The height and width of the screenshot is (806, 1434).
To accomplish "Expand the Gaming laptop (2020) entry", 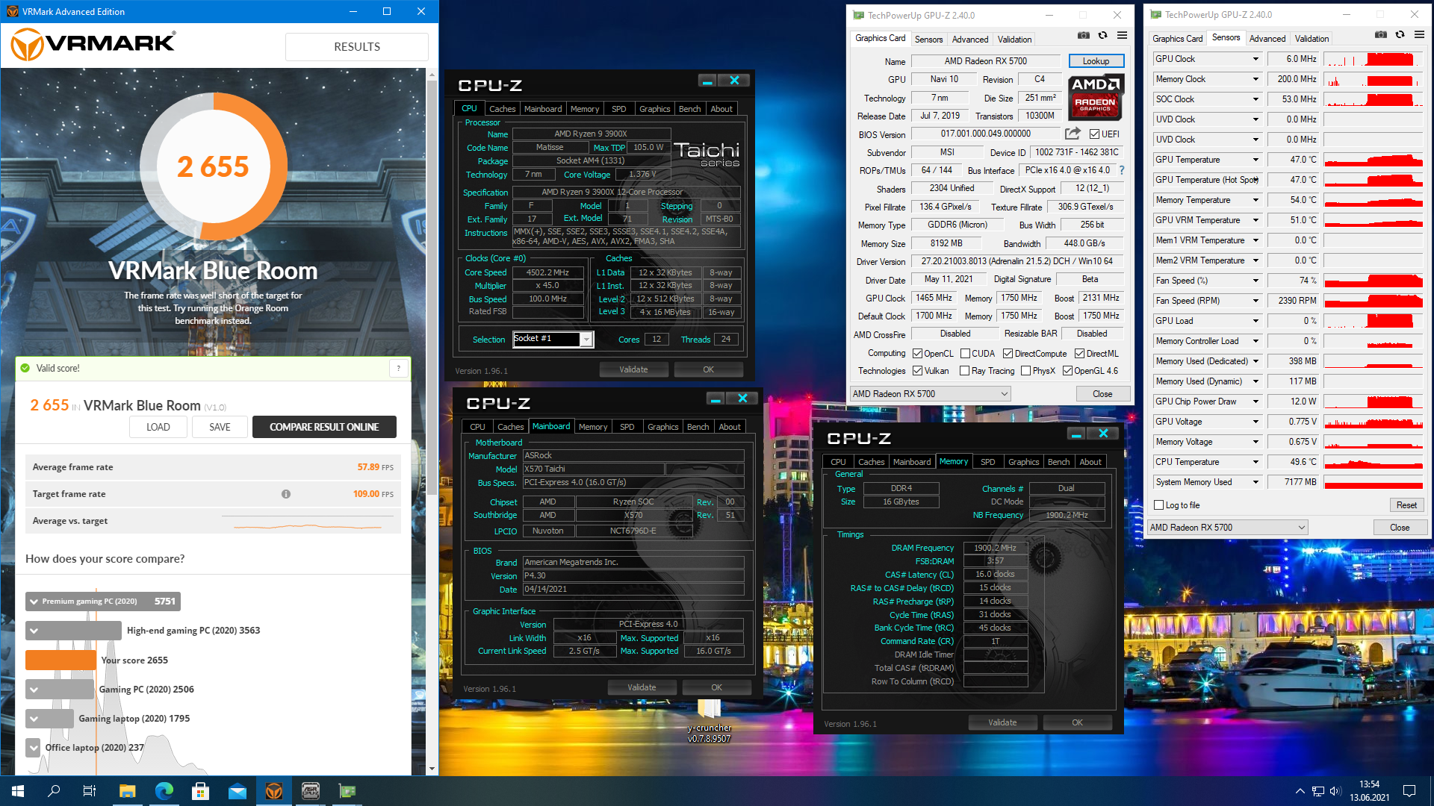I will [x=34, y=719].
